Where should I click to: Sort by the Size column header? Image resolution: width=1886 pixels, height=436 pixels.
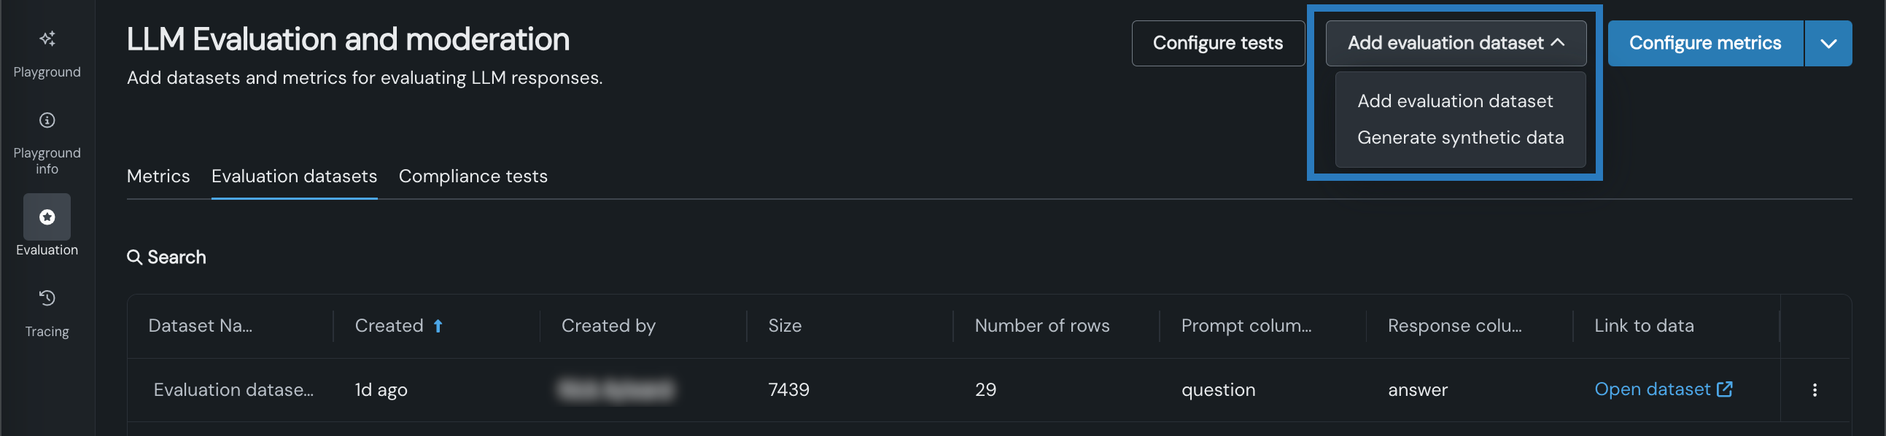click(784, 326)
